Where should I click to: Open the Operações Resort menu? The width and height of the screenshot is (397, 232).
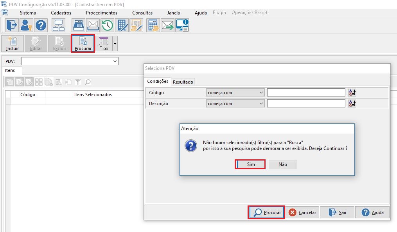pyautogui.click(x=250, y=12)
